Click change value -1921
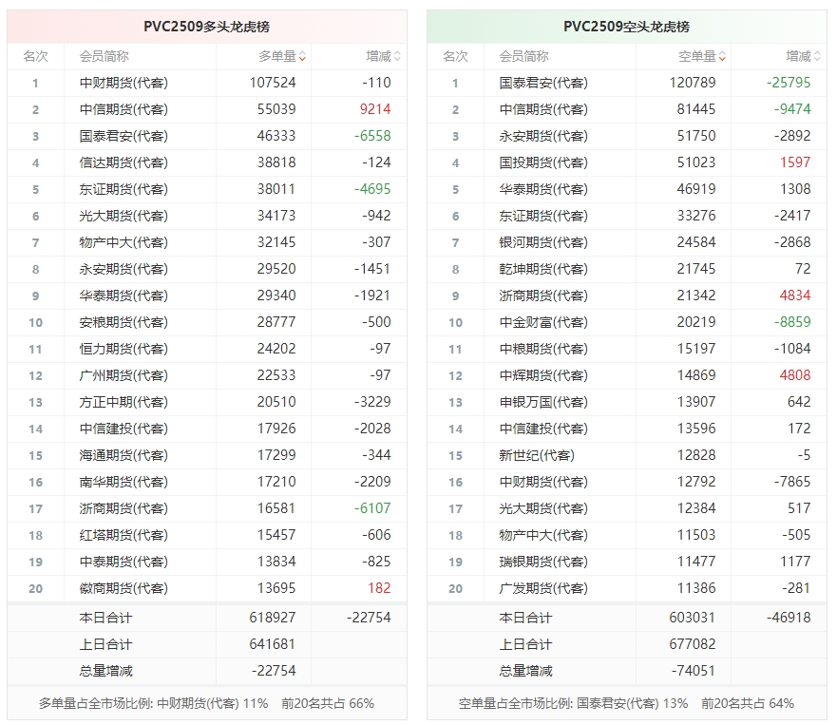The width and height of the screenshot is (837, 725). tap(372, 296)
